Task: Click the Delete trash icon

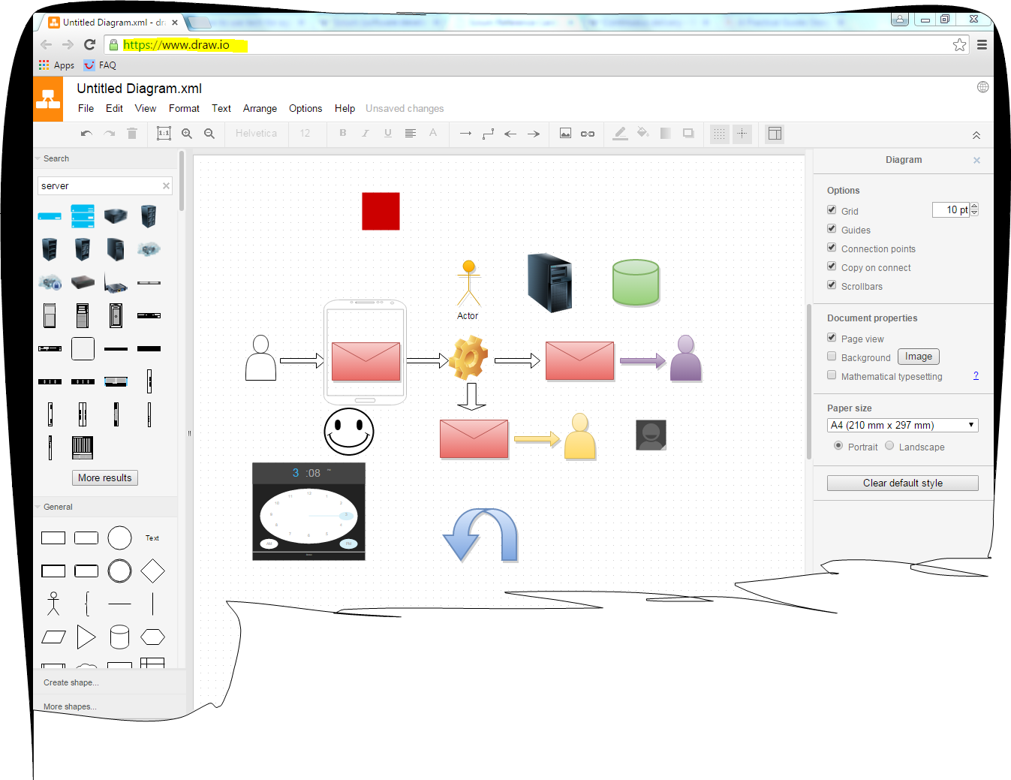Action: tap(133, 133)
